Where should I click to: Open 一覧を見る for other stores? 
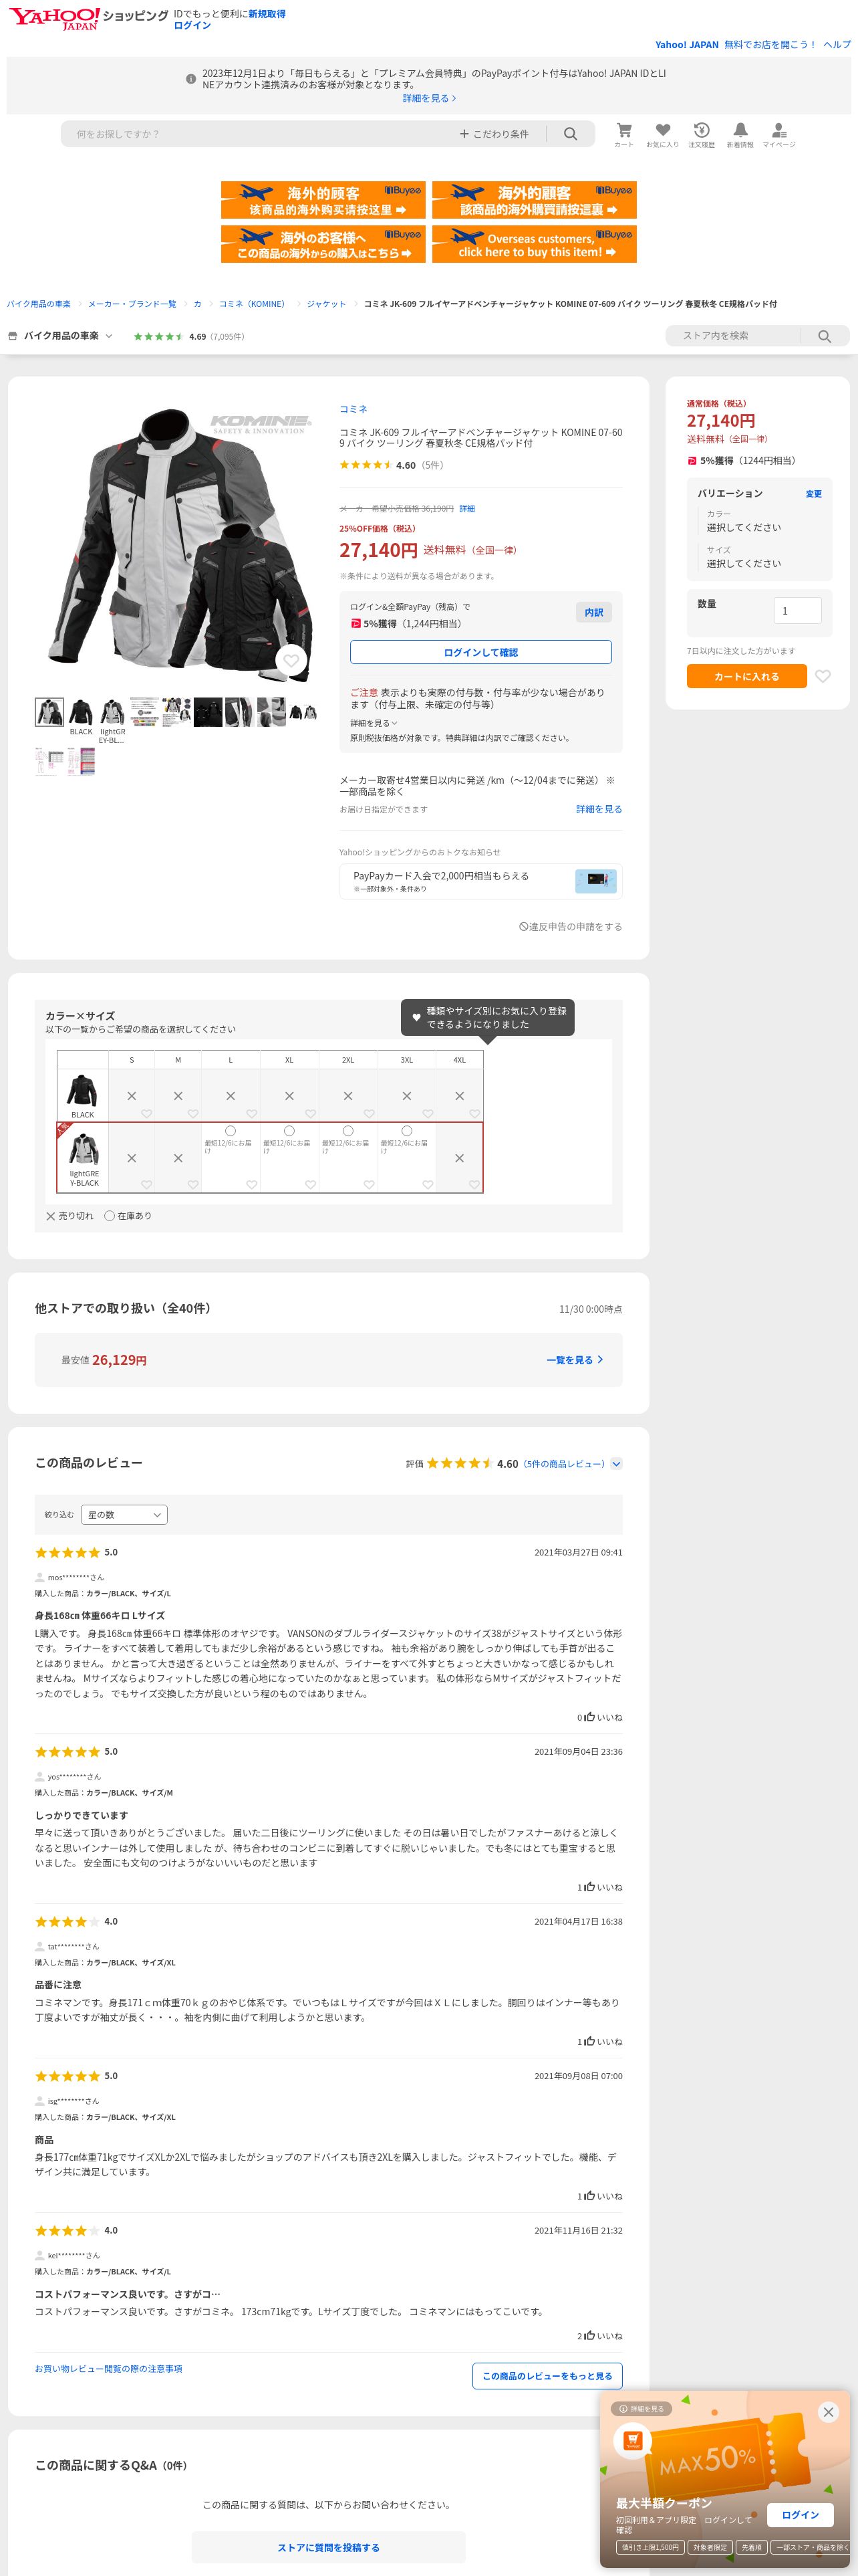[574, 1360]
